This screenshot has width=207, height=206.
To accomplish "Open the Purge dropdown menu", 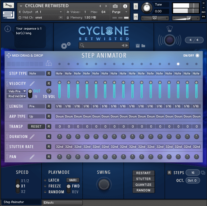I will (120, 12).
